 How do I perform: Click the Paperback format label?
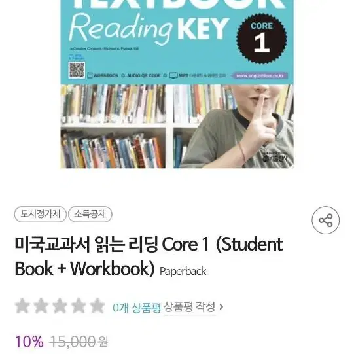click(183, 271)
